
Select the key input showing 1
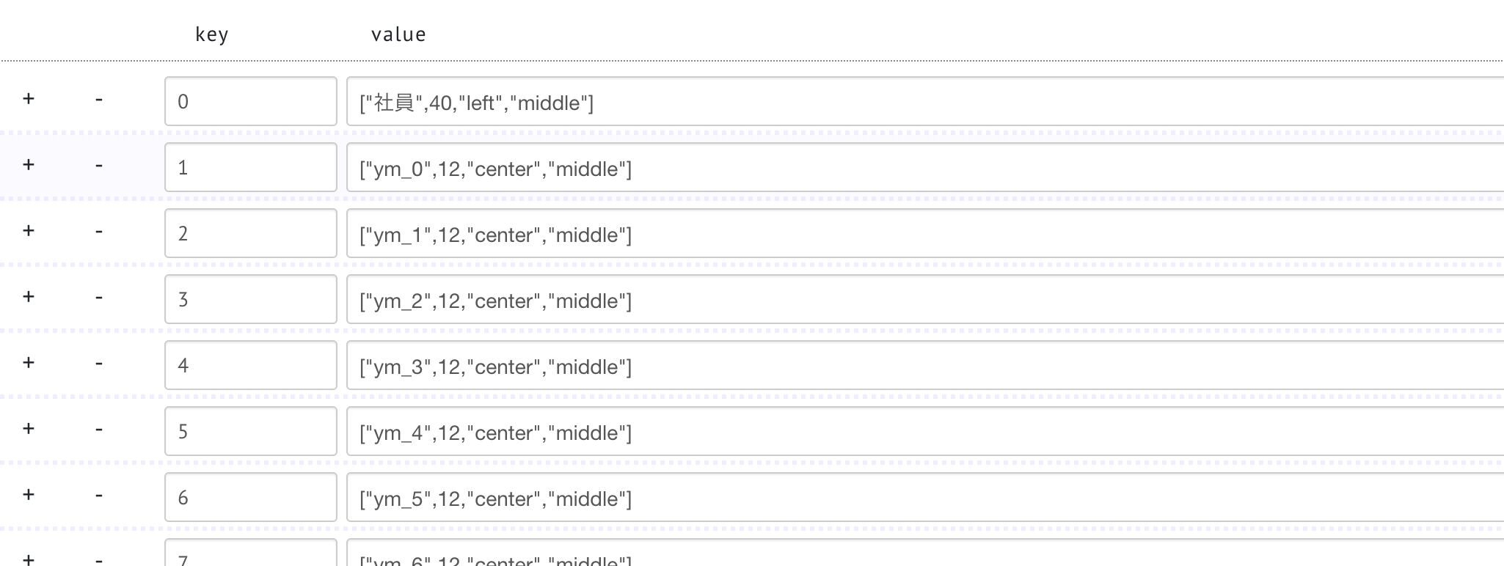pyautogui.click(x=251, y=167)
